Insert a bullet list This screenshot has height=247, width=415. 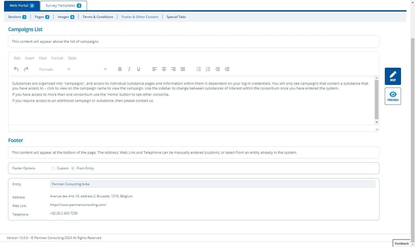pos(199,69)
